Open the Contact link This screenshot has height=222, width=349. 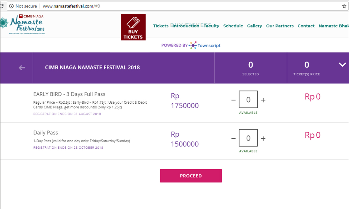(306, 26)
